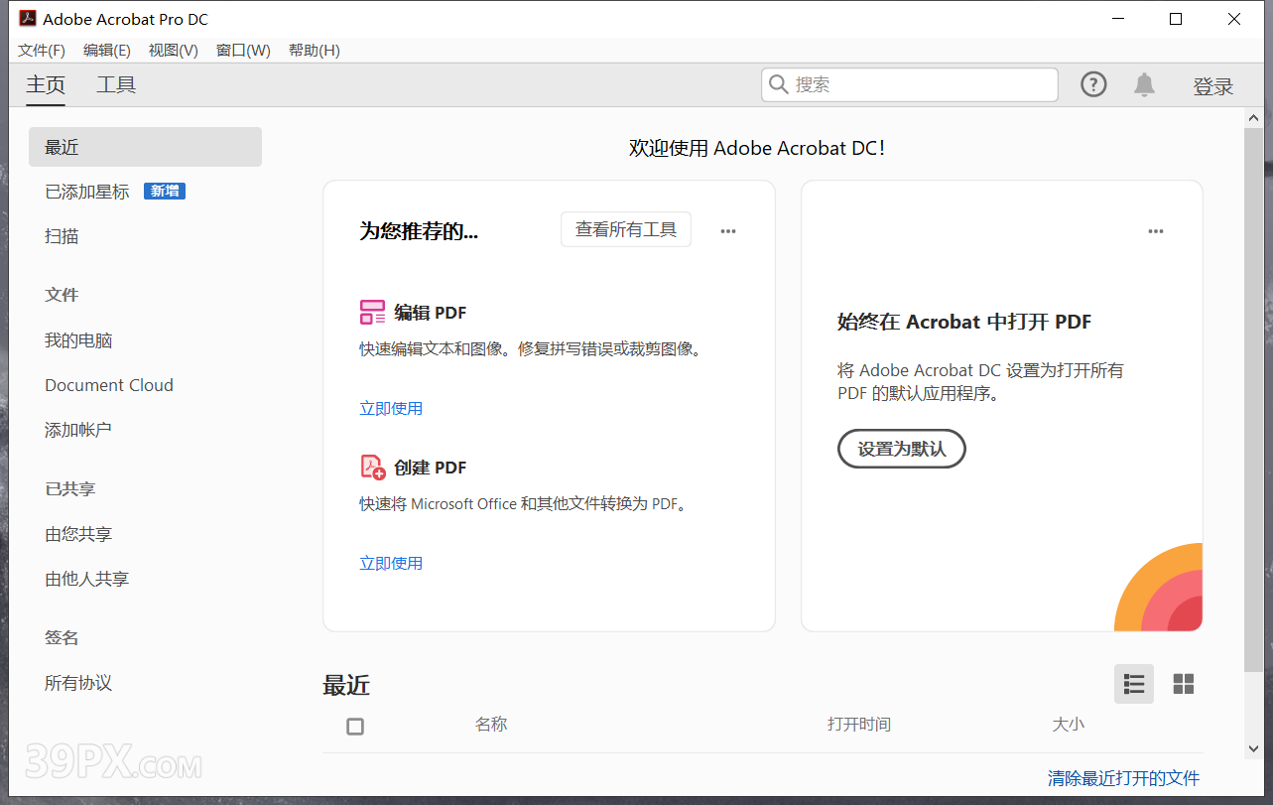1273x805 pixels.
Task: Click the Edit PDF tool icon
Action: (372, 313)
